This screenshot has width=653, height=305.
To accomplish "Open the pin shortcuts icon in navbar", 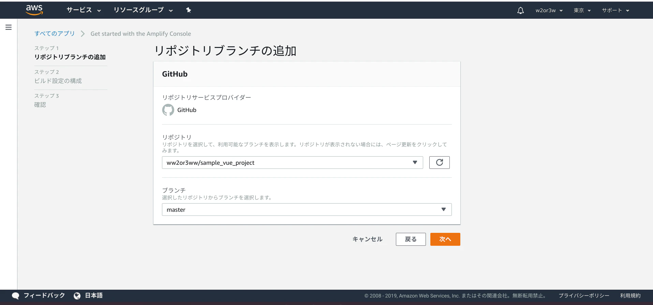I will (x=189, y=10).
